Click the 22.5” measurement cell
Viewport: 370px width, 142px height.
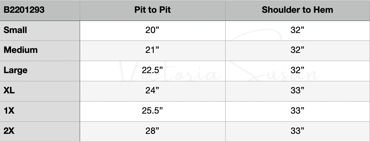152,70
